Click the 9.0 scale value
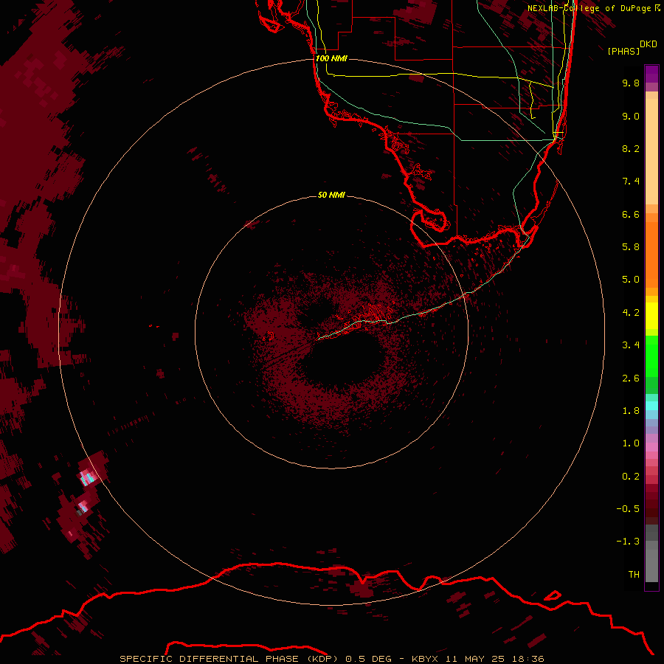 point(631,116)
